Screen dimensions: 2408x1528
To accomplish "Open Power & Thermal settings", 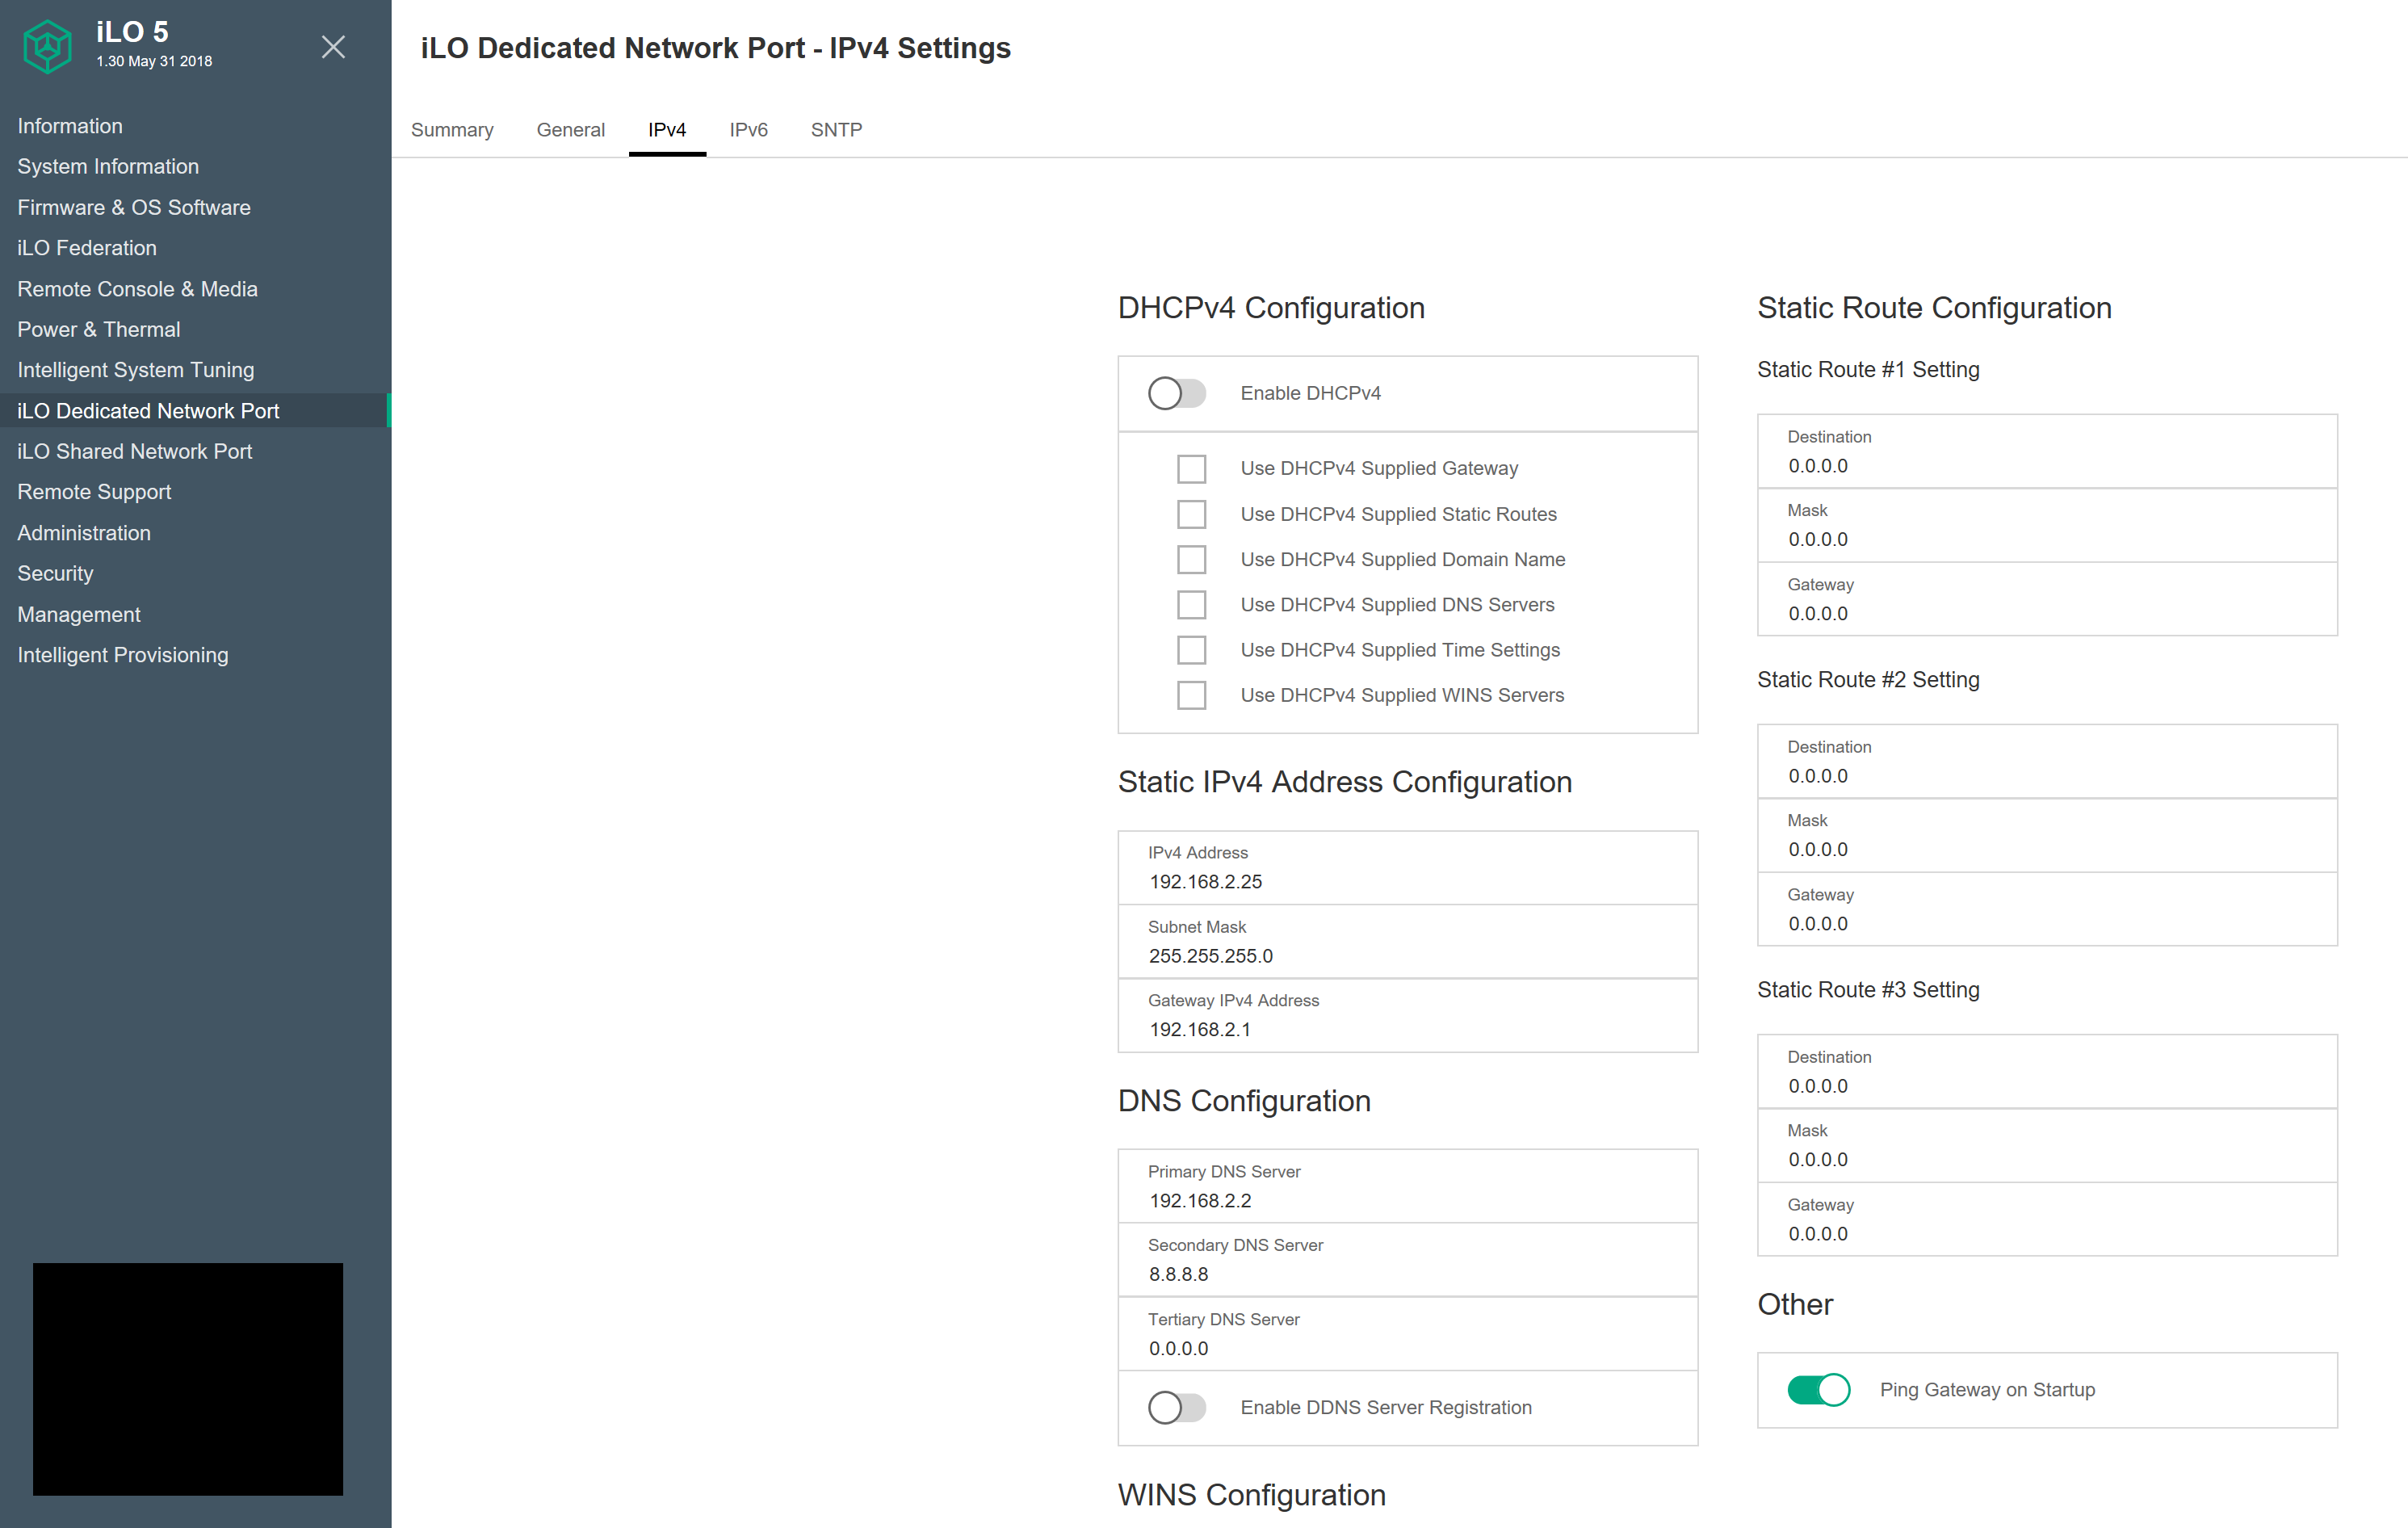I will click(x=99, y=329).
